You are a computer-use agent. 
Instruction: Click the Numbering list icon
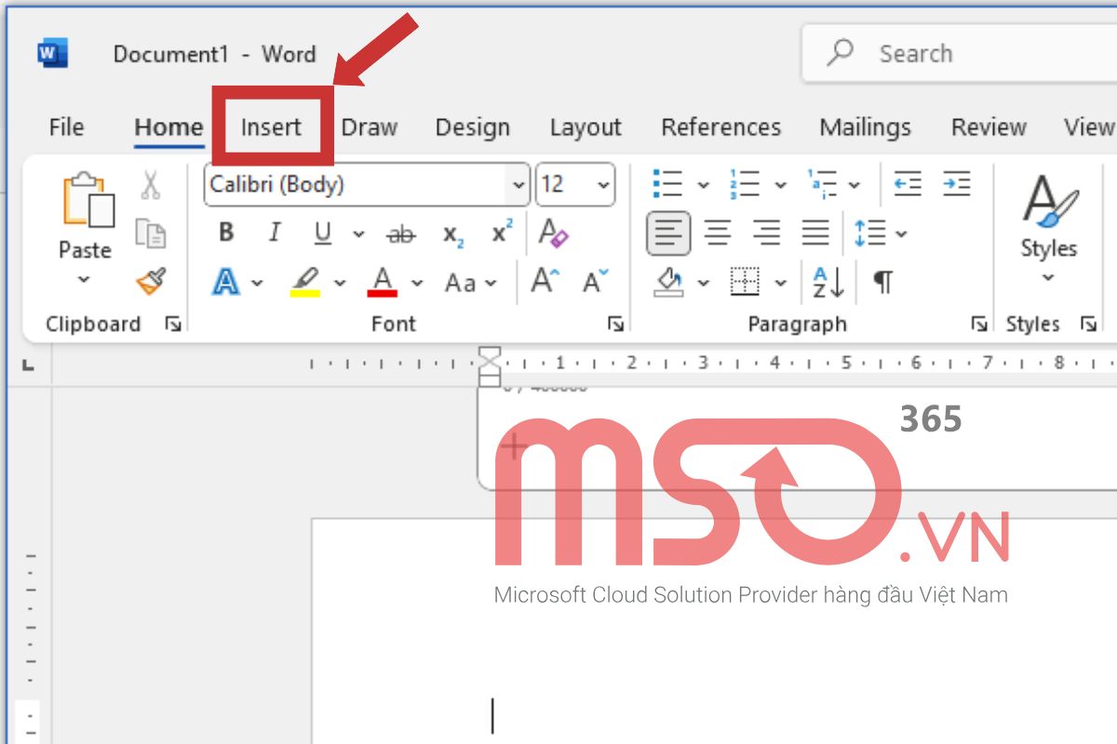pyautogui.click(x=745, y=183)
